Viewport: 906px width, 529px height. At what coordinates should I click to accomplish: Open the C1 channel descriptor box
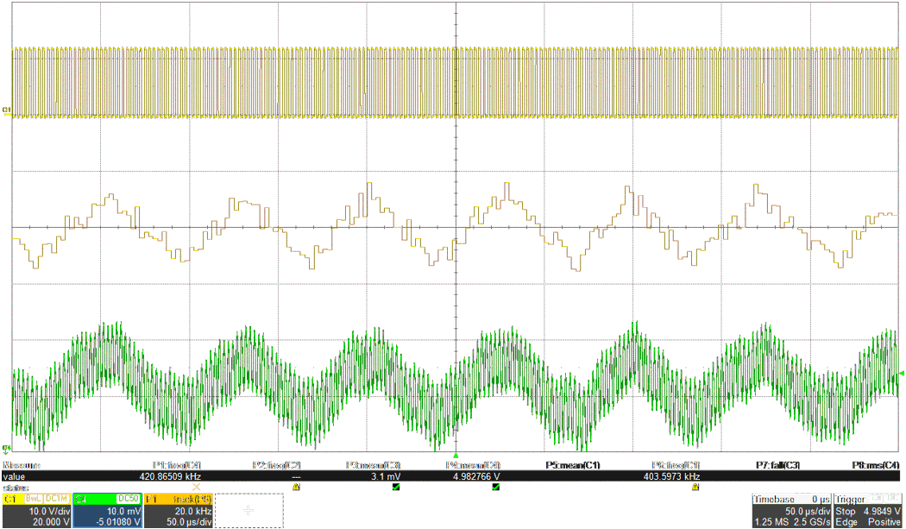click(13, 498)
